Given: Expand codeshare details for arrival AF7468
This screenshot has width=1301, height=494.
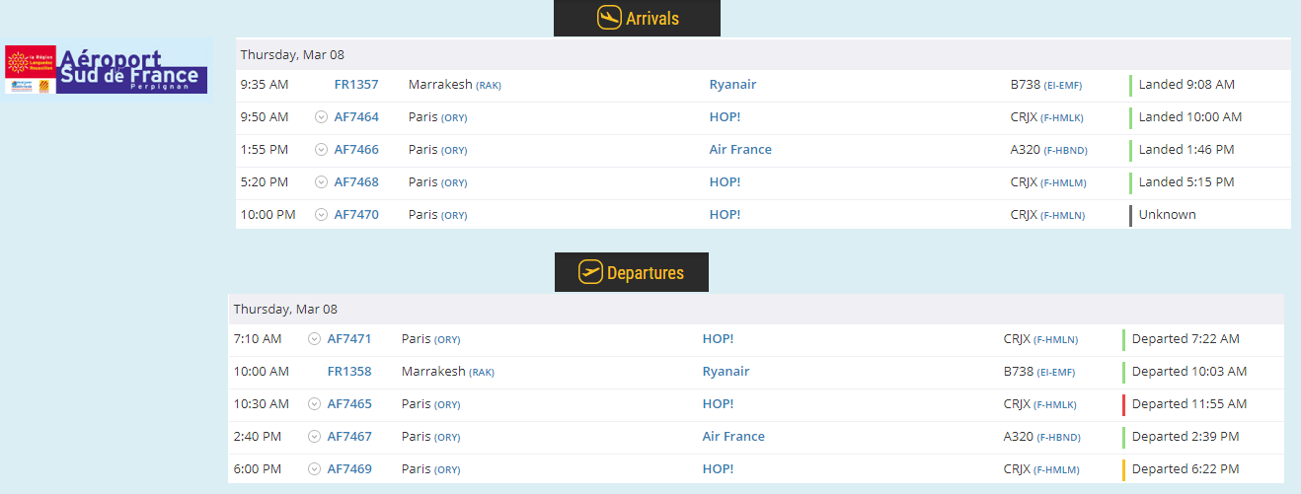Looking at the screenshot, I should (x=321, y=182).
